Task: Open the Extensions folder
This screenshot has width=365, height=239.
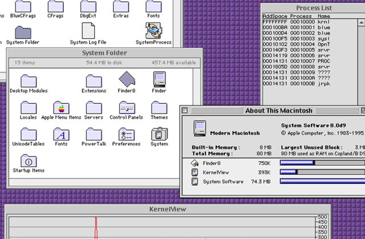Action: [94, 81]
